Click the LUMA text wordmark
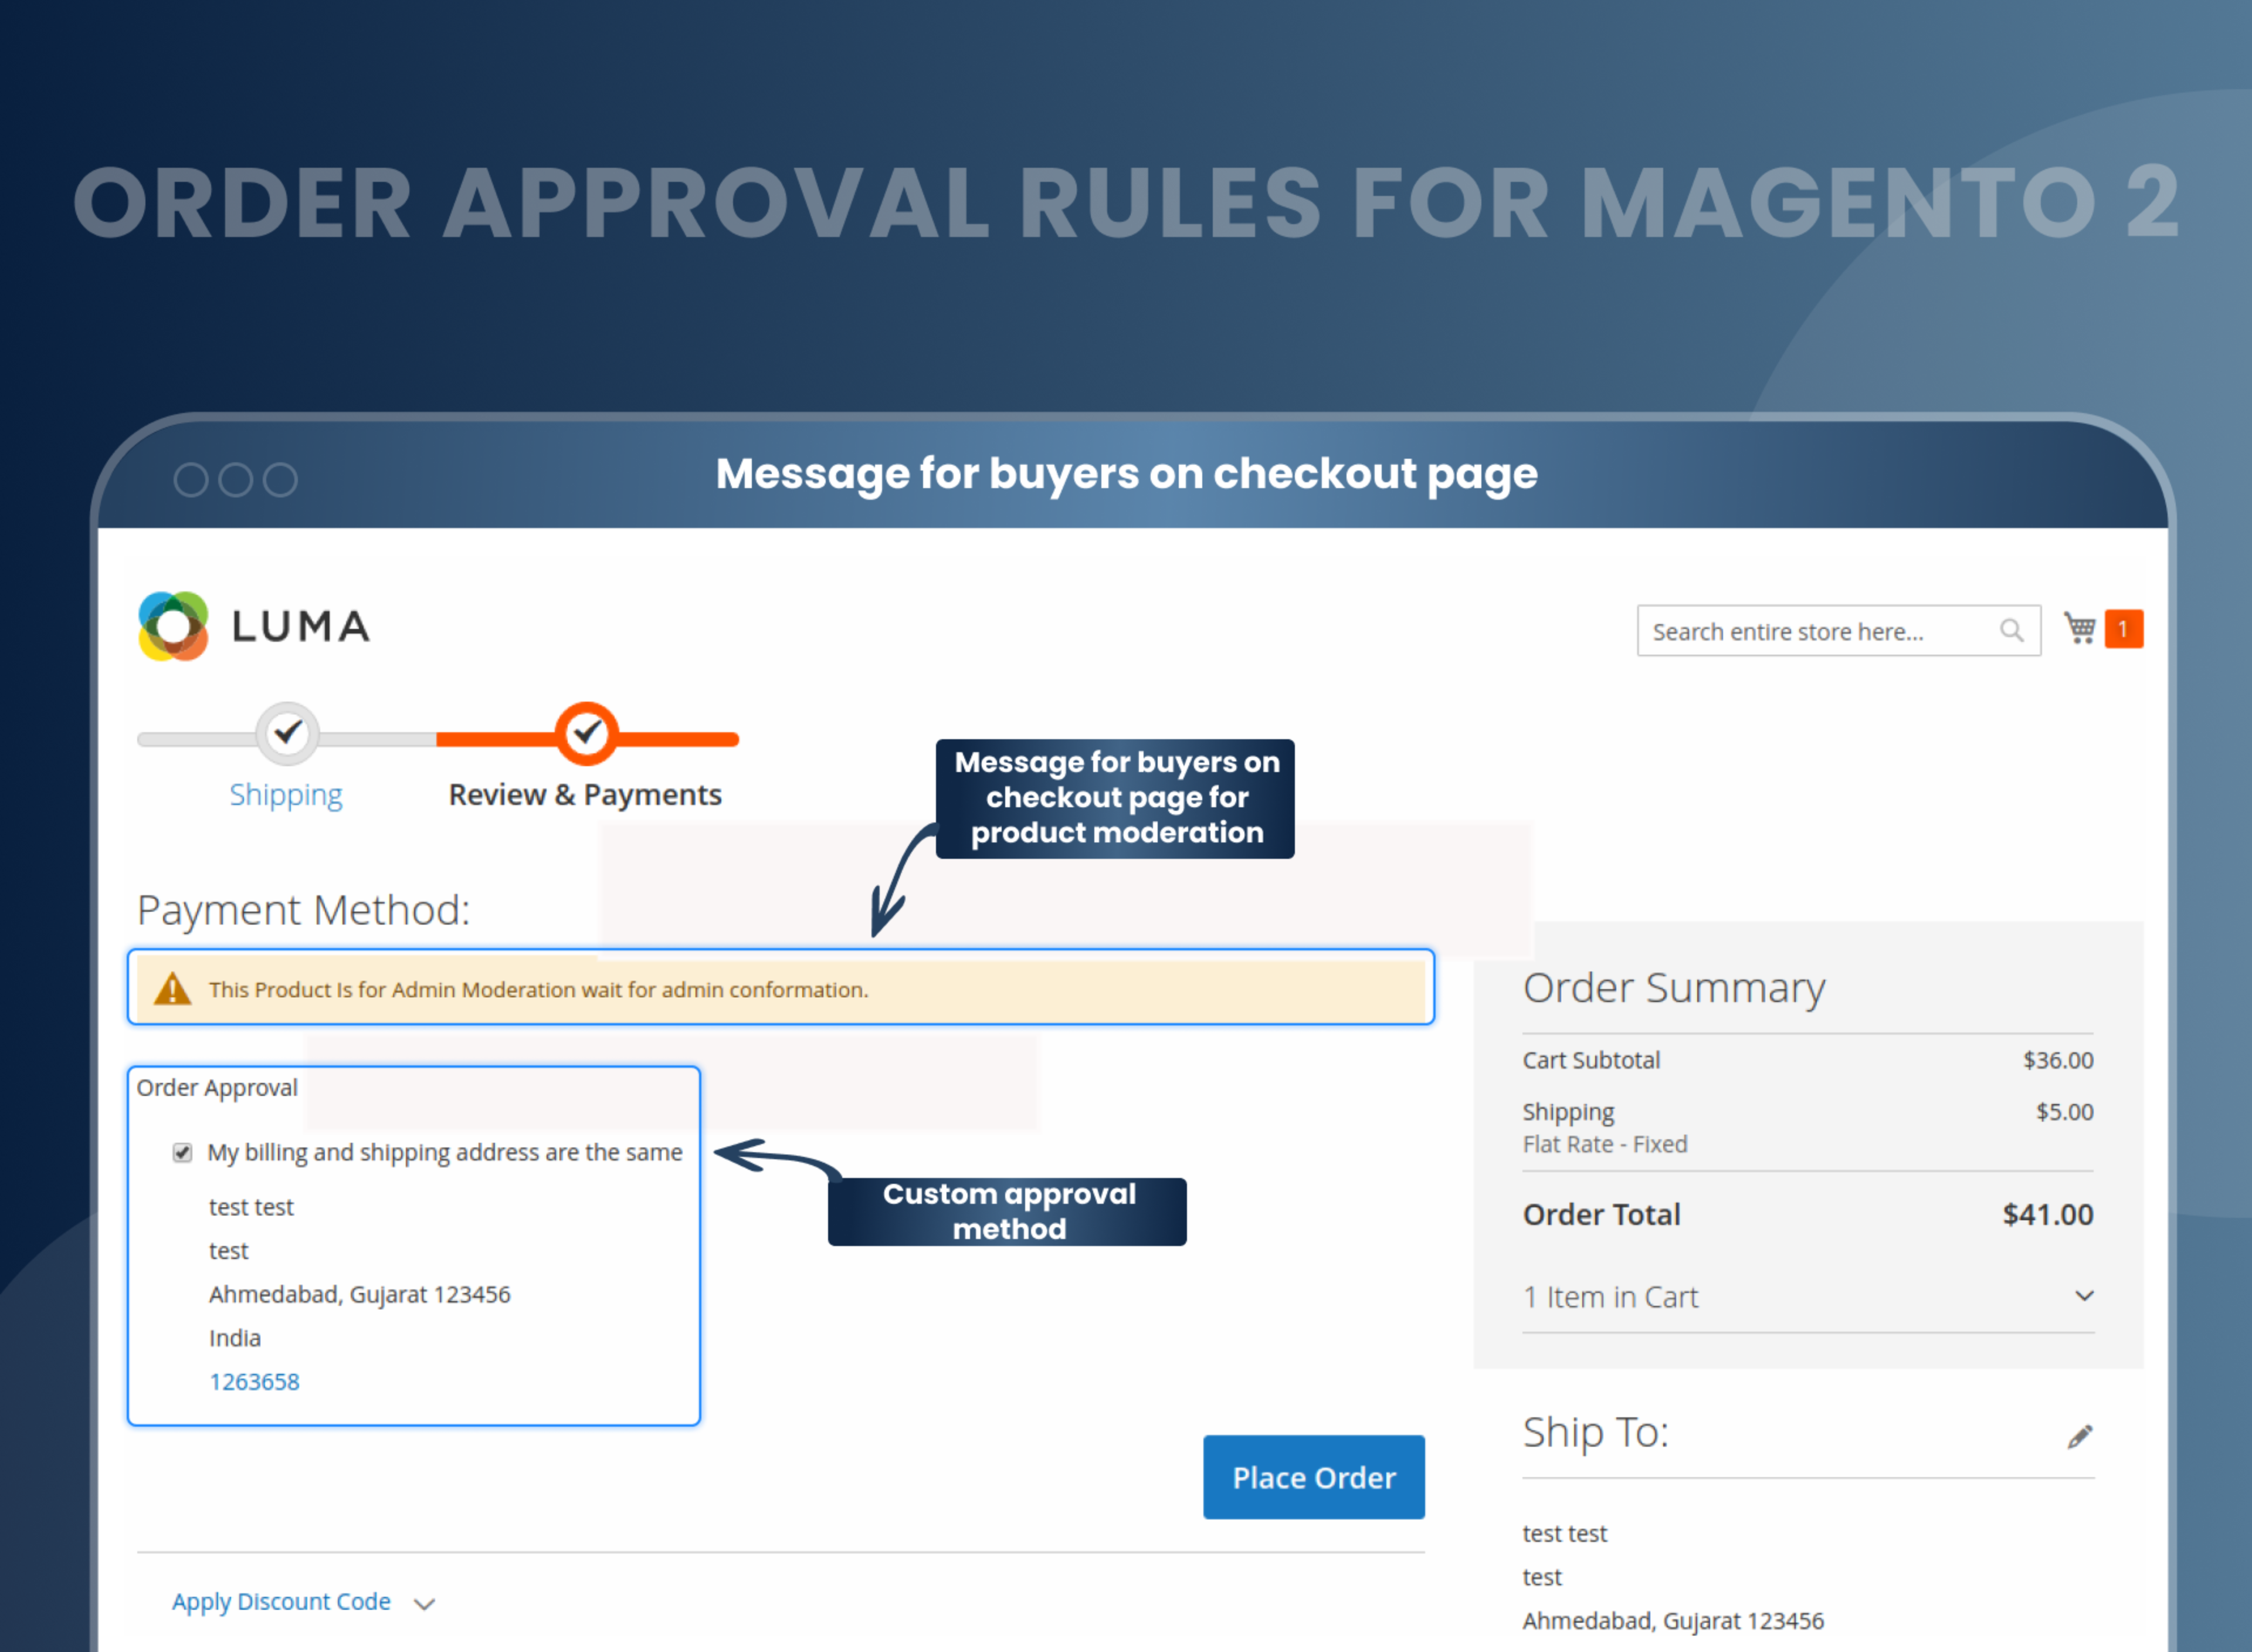Image resolution: width=2252 pixels, height=1652 pixels. point(301,627)
